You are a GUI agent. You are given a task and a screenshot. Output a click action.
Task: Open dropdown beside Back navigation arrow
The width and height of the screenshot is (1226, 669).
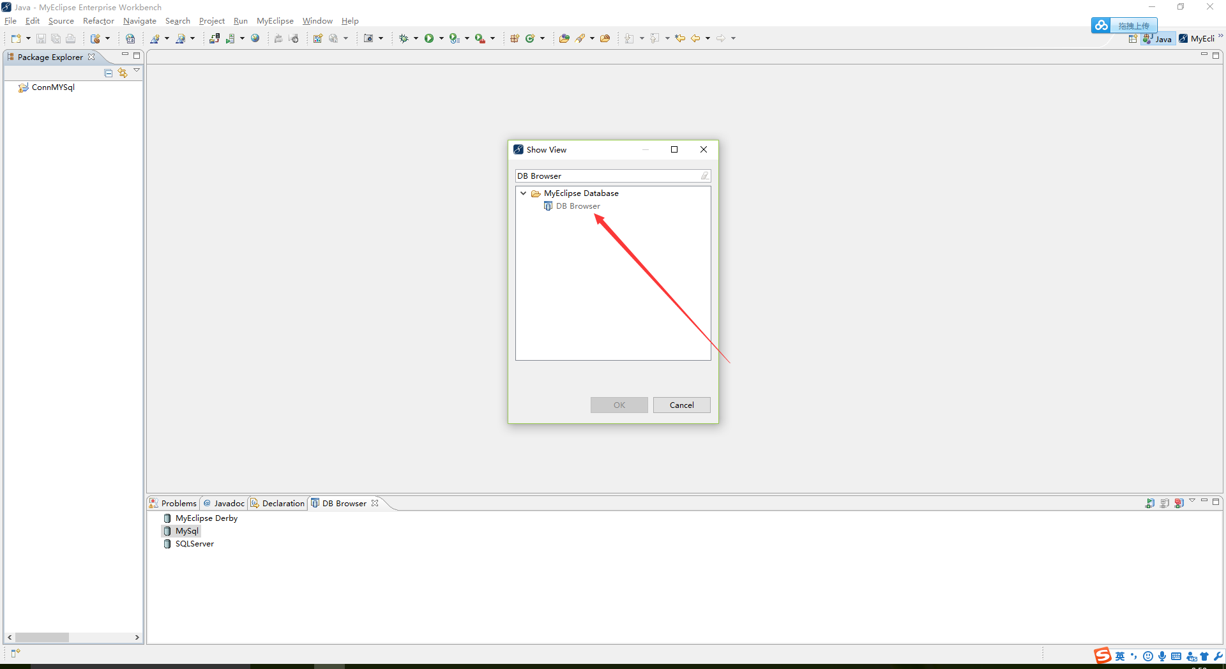click(708, 38)
